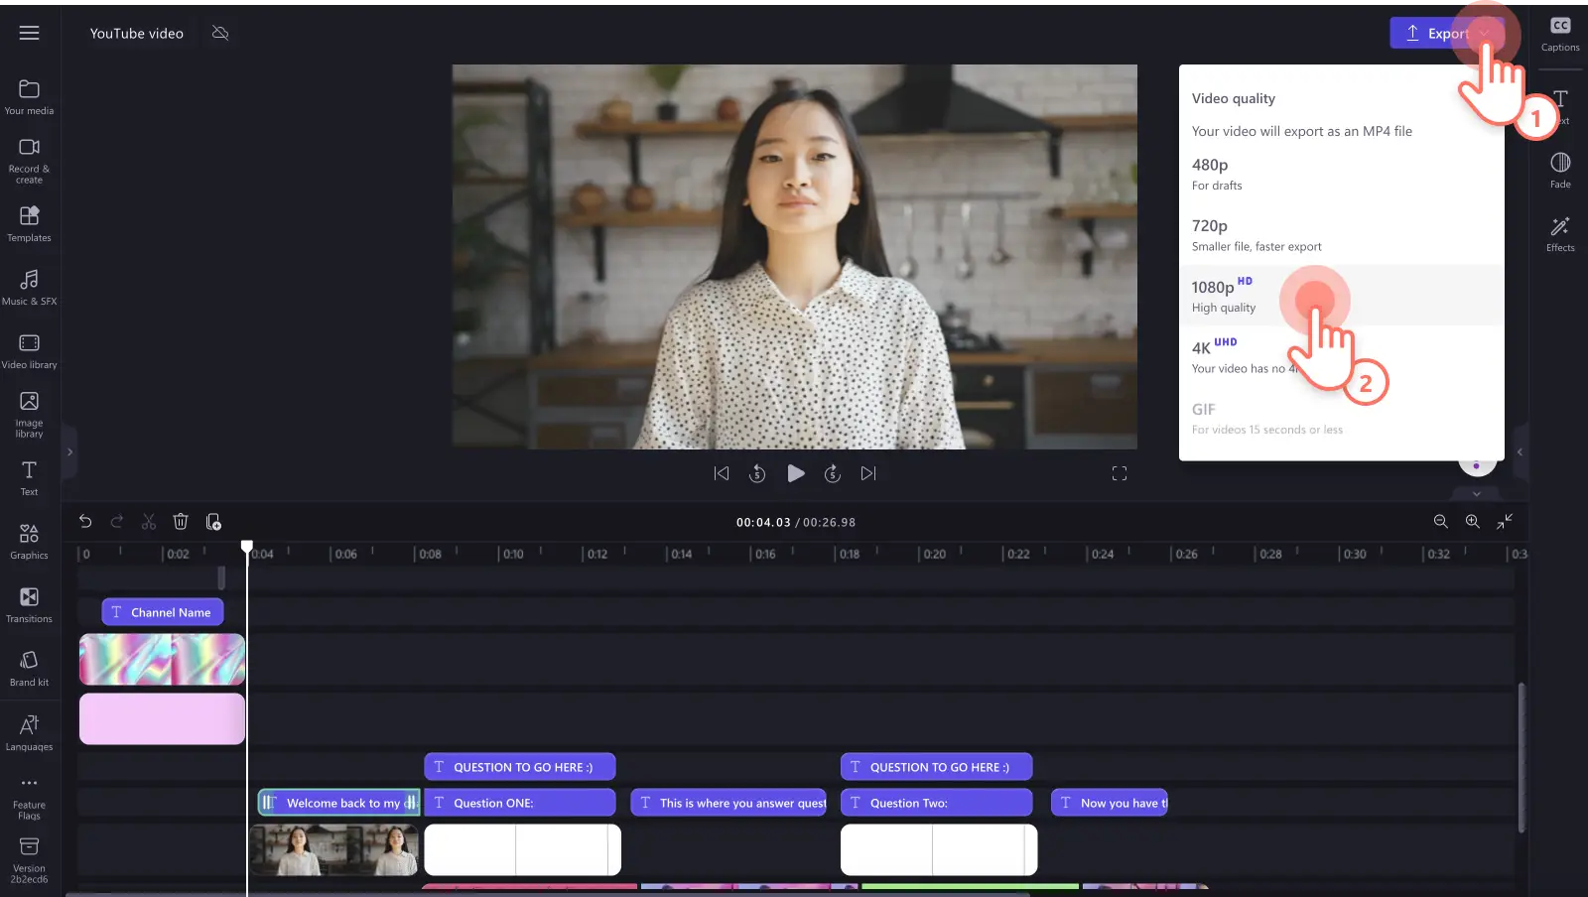This screenshot has width=1588, height=897.
Task: Open Record & create panel
Action: click(x=30, y=160)
